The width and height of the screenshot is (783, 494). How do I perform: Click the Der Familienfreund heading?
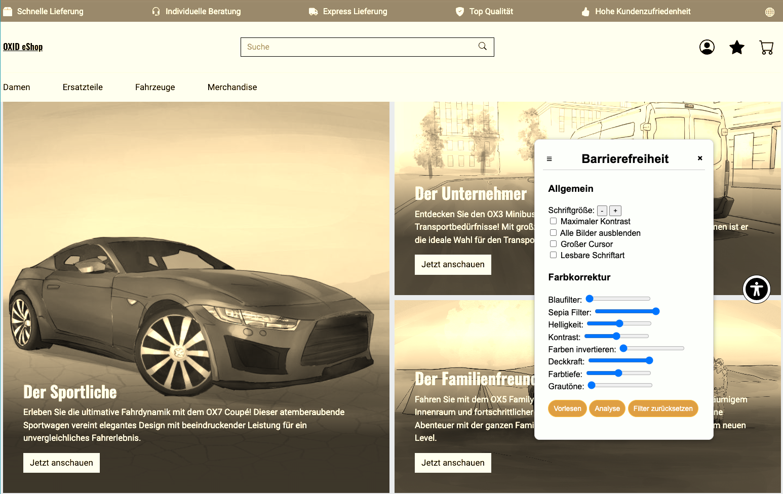click(x=475, y=379)
